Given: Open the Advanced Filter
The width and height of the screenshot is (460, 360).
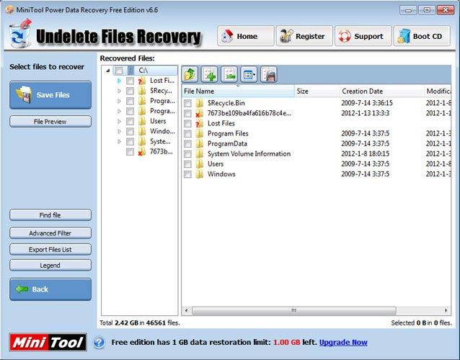Looking at the screenshot, I should coord(50,233).
